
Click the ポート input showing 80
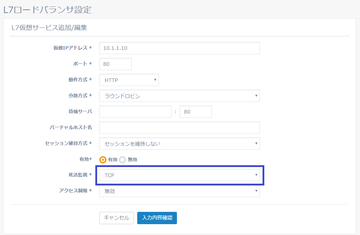pos(115,64)
